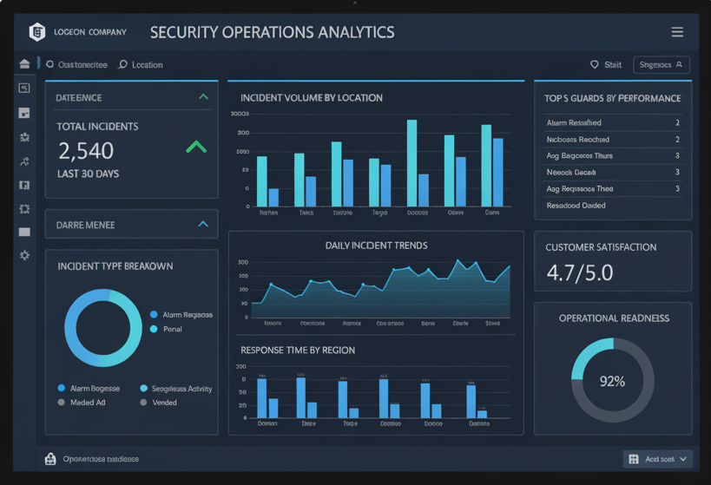
Task: Click the solid rectangle icon above the sidebar gear
Action: pyautogui.click(x=24, y=232)
